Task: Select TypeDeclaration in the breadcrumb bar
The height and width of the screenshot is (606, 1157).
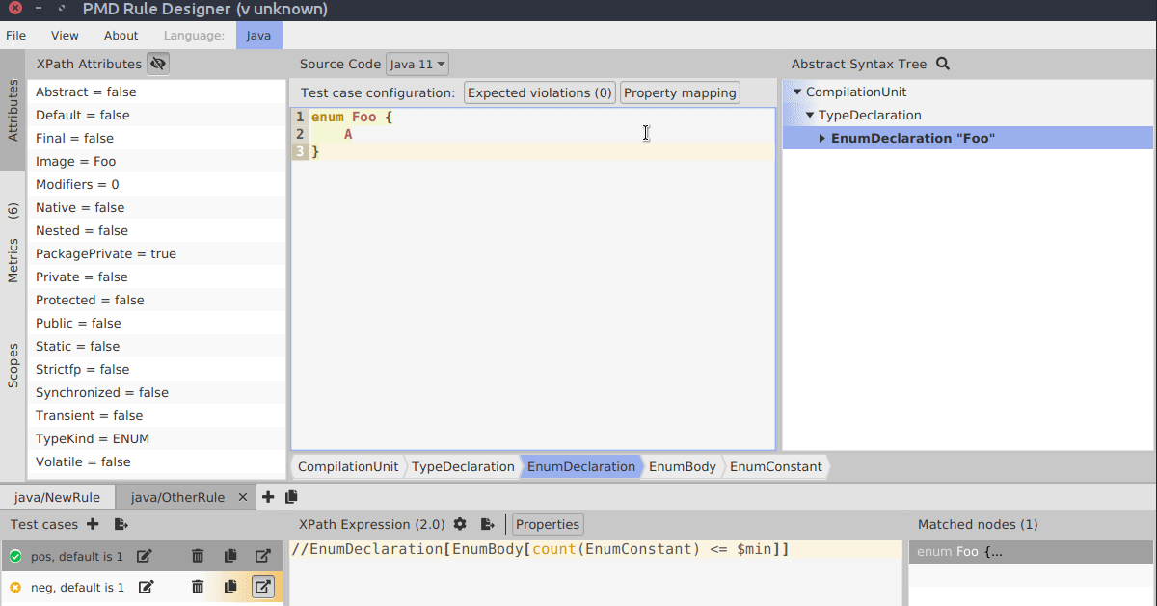Action: [x=463, y=467]
